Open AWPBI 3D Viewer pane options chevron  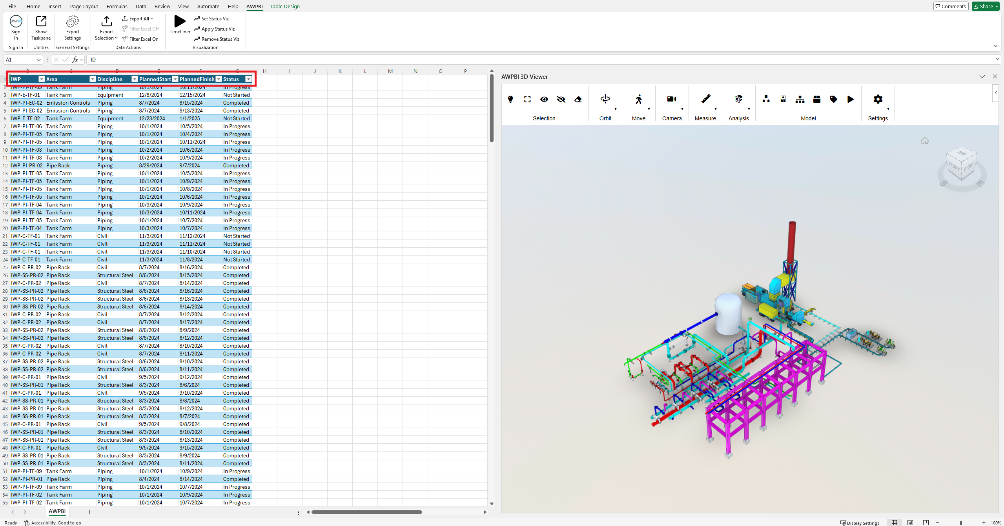click(982, 76)
